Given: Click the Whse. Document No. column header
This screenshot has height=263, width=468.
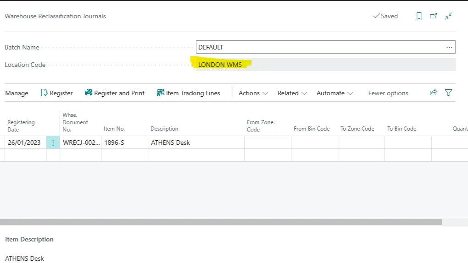Looking at the screenshot, I should coord(75,122).
